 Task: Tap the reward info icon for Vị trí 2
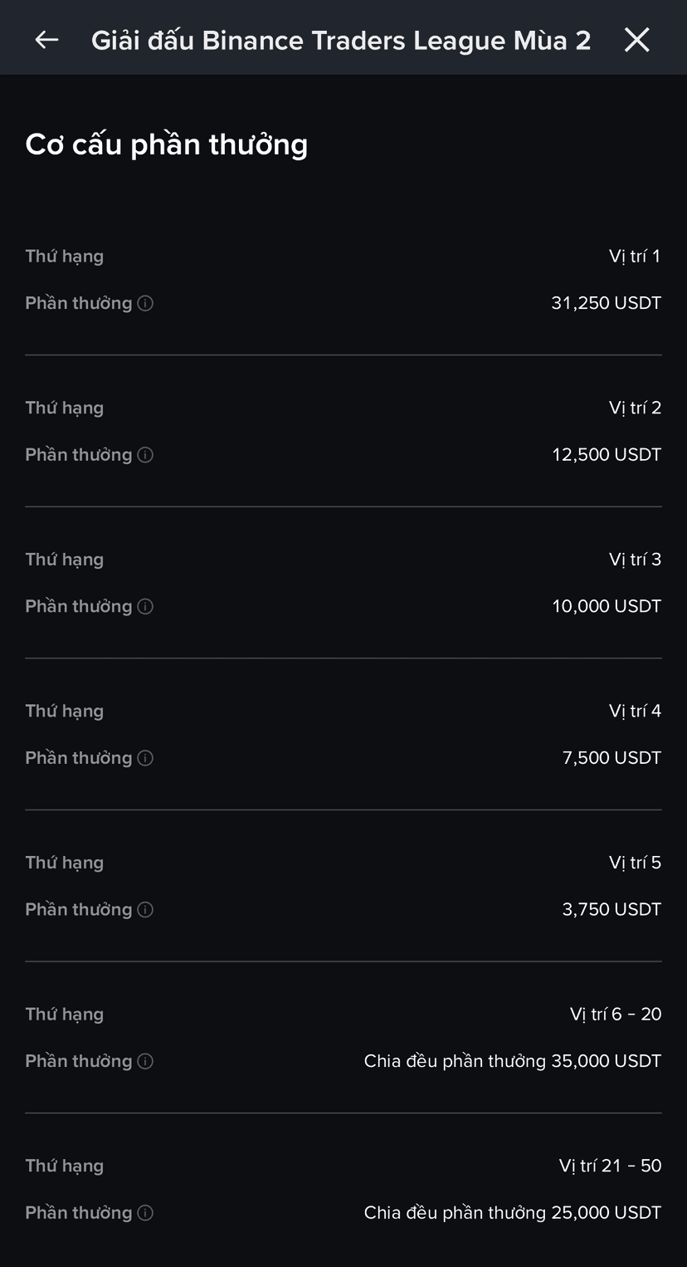[x=145, y=455]
